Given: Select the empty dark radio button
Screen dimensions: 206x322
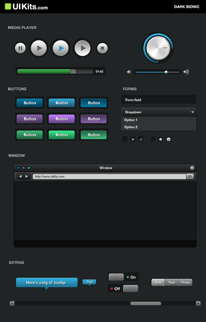Looking at the screenshot, I should point(153,140).
